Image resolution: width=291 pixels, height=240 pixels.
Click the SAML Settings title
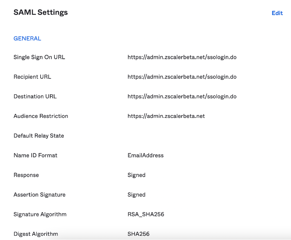pyautogui.click(x=41, y=12)
